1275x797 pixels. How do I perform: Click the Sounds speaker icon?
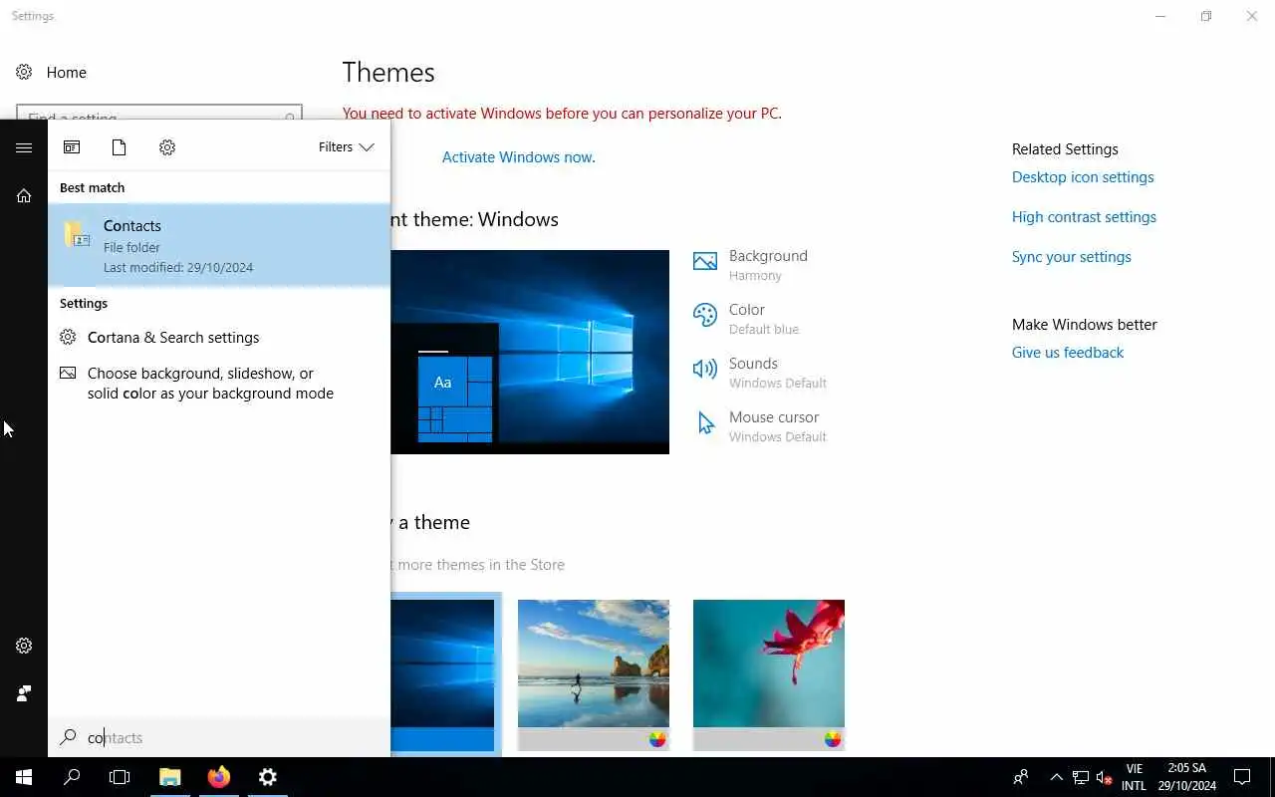coord(705,369)
